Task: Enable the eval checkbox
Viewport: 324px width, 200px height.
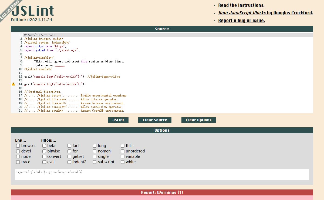Action: coord(44,162)
